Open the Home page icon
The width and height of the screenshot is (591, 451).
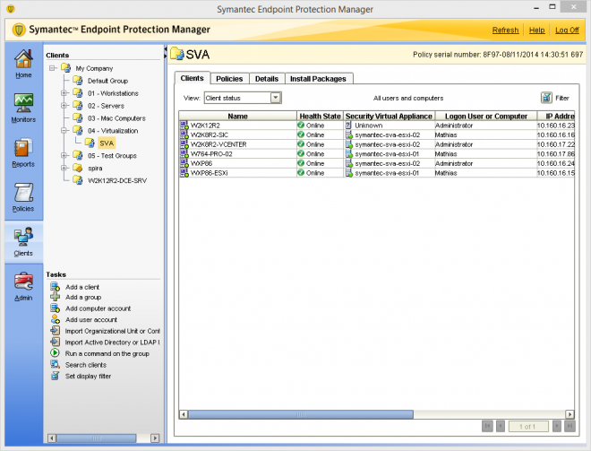[x=23, y=60]
